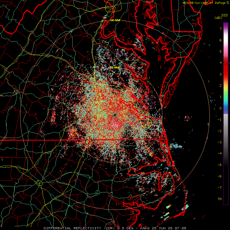Click scale value -7 on legend
230x230 pixels.
(220, 188)
